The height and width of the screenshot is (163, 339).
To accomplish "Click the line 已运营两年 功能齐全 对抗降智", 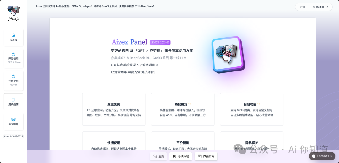I will 132,72.
